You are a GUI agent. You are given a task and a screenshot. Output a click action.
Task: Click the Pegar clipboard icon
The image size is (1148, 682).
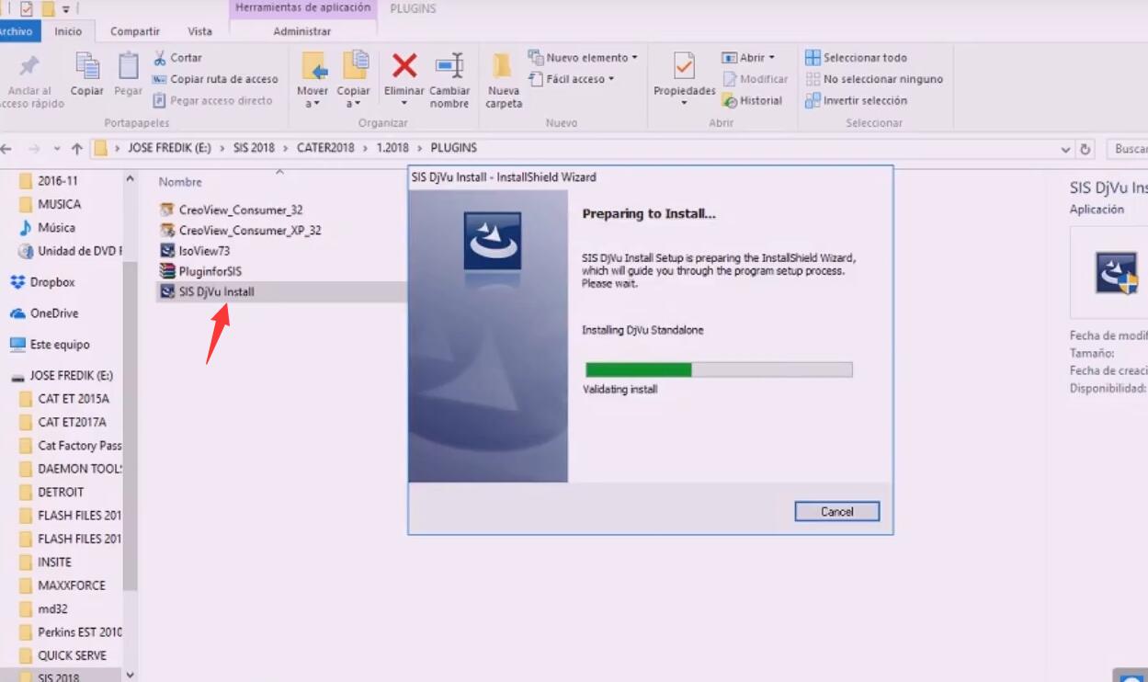(128, 66)
